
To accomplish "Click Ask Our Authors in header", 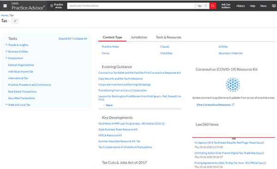I will tap(226, 6).
